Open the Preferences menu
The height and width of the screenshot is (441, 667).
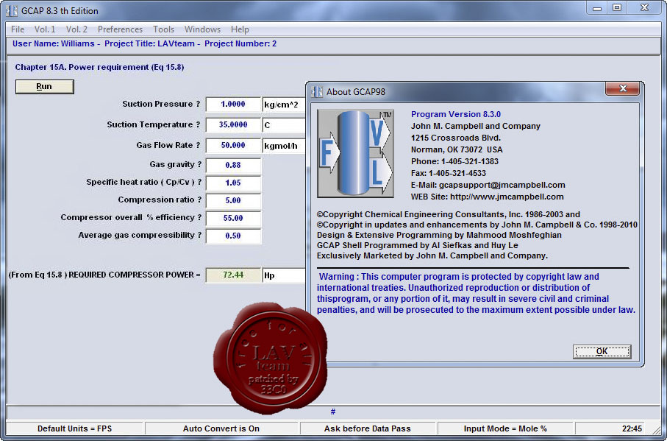(120, 29)
